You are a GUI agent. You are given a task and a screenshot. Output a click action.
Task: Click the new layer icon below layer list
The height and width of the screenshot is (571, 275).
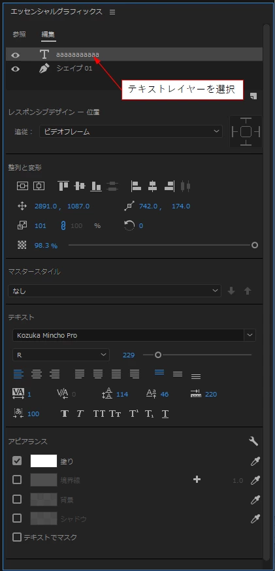[253, 96]
